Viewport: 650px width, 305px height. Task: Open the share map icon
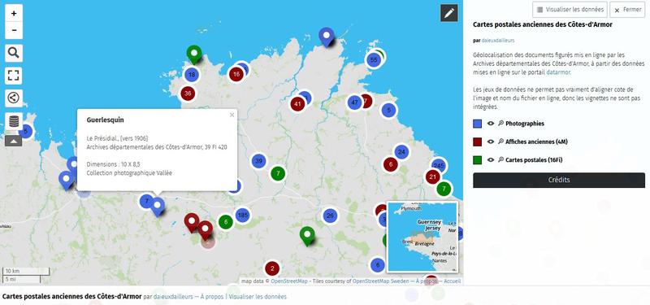click(14, 98)
